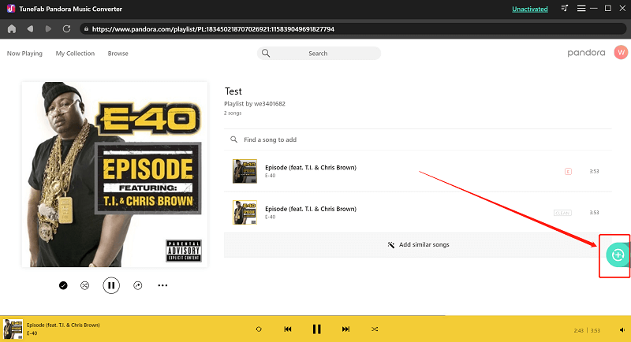Open the hamburger menu in title bar

tap(581, 8)
